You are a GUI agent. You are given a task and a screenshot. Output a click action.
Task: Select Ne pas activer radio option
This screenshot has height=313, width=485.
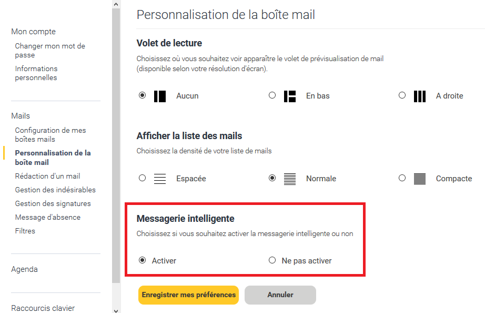click(x=272, y=260)
